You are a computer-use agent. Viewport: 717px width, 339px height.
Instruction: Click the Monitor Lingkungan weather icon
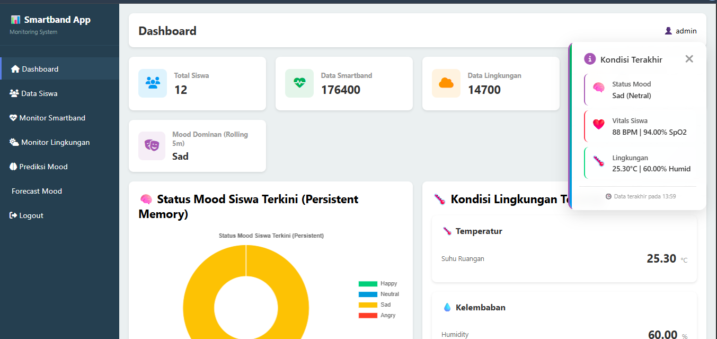coord(14,142)
